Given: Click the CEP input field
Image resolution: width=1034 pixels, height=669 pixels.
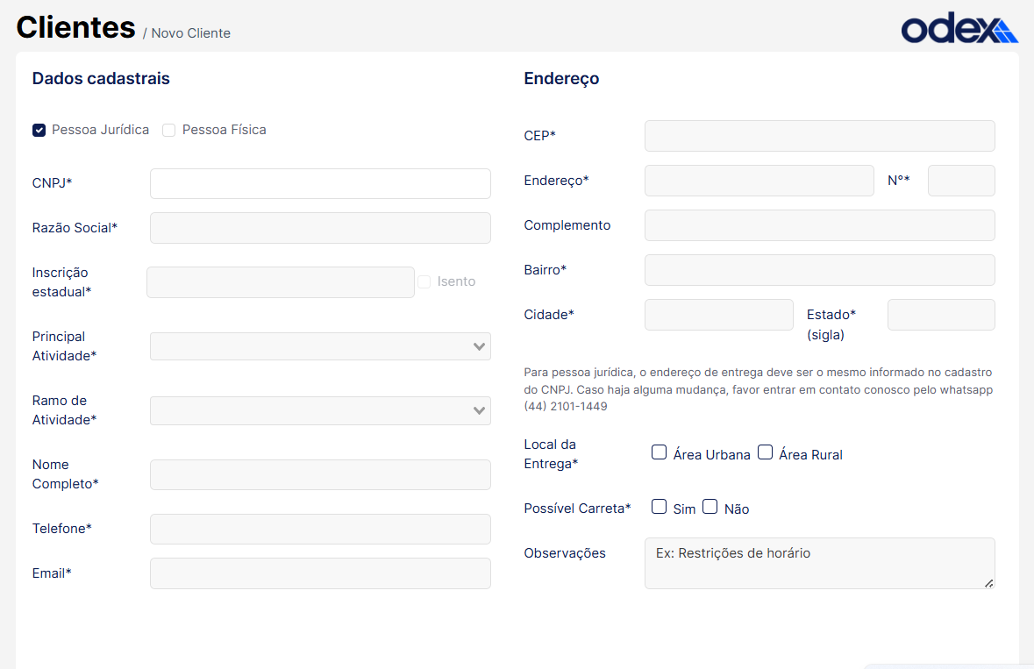Looking at the screenshot, I should tap(820, 136).
